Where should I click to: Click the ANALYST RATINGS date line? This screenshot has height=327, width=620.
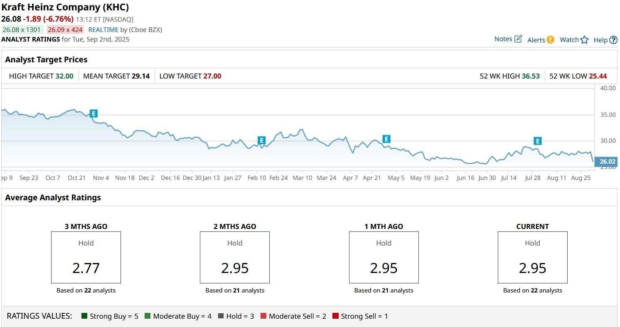pyautogui.click(x=65, y=39)
